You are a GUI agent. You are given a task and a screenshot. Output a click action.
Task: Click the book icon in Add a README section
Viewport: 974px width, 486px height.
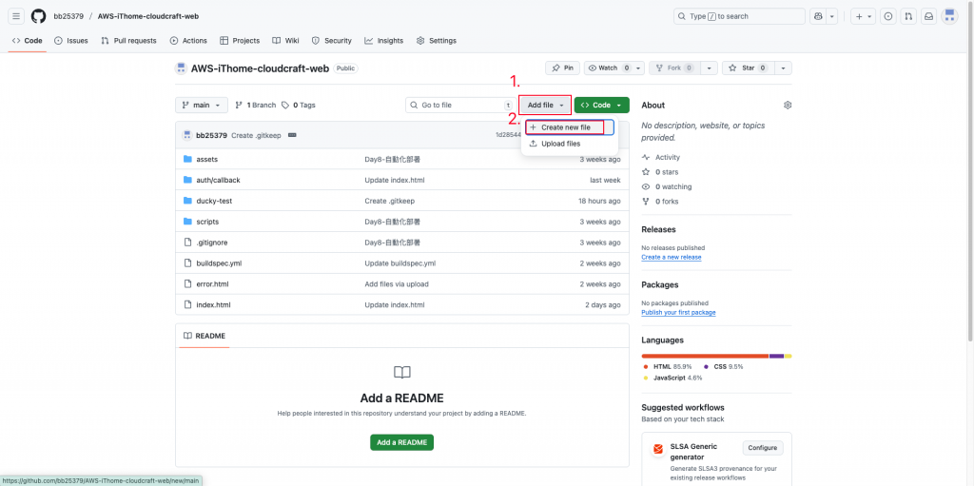click(402, 372)
